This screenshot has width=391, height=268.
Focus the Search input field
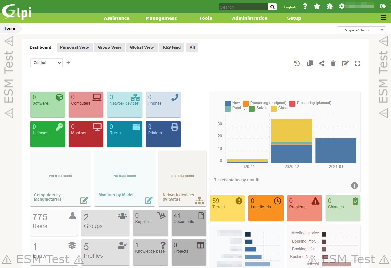tap(243, 7)
